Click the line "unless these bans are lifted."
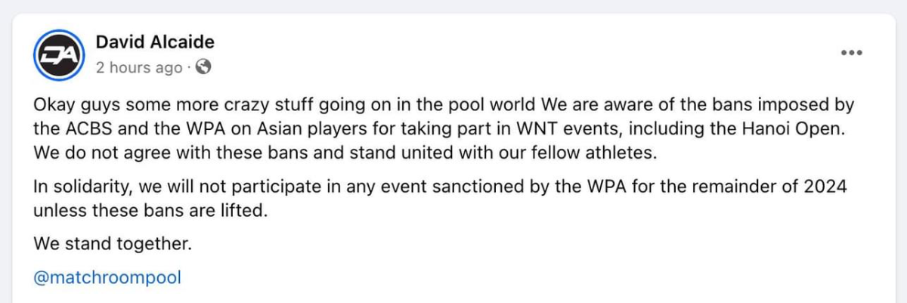Screen dimensions: 907x303 tap(151, 211)
